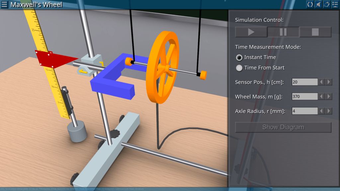Open the clipboard notes icon
The image size is (340, 191).
[326, 4]
